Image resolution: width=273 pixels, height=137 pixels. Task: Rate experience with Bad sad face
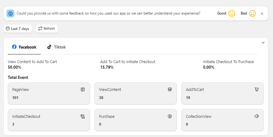pyautogui.click(x=252, y=14)
